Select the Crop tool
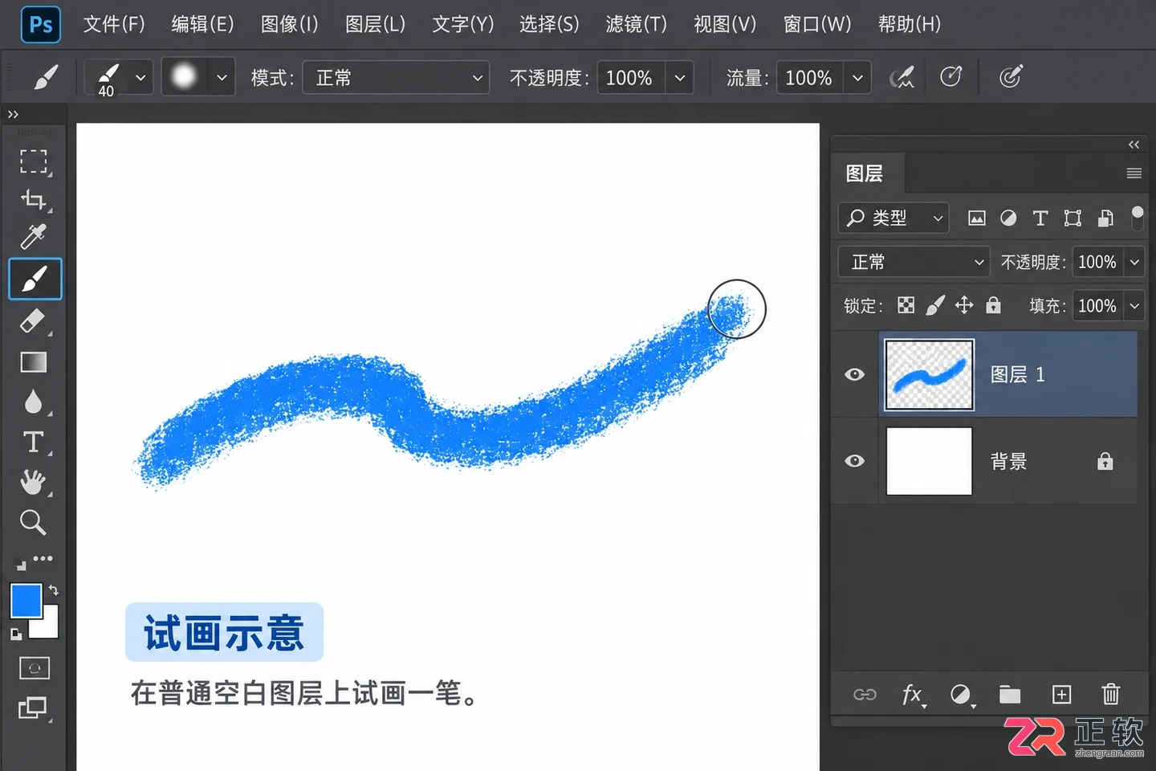Viewport: 1156px width, 771px height. click(33, 199)
